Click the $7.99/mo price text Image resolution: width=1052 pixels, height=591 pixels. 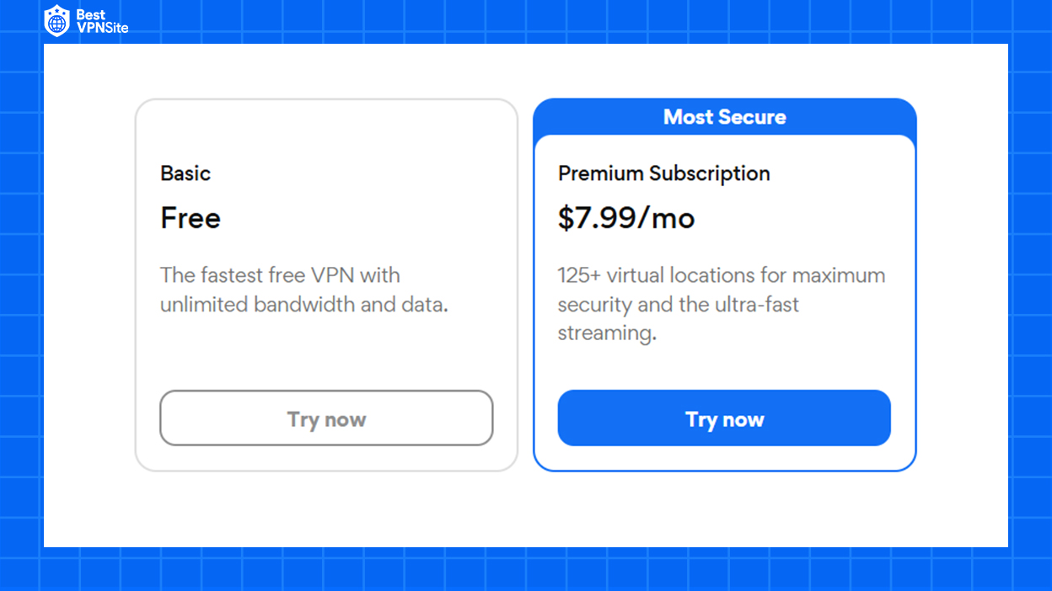[626, 219]
